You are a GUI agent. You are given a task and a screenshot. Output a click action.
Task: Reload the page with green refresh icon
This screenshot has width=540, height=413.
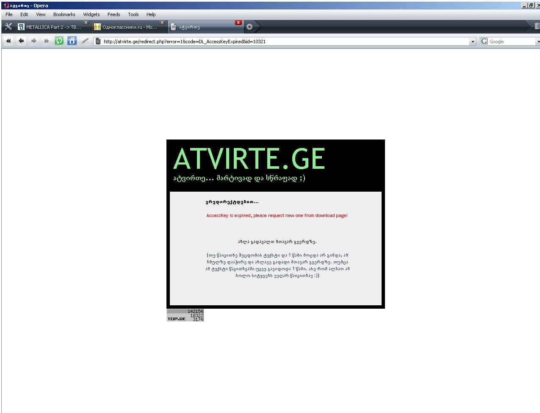point(59,41)
